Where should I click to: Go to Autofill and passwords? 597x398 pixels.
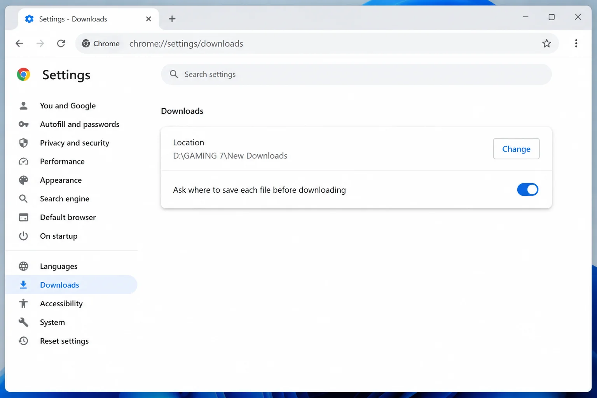coord(71,124)
